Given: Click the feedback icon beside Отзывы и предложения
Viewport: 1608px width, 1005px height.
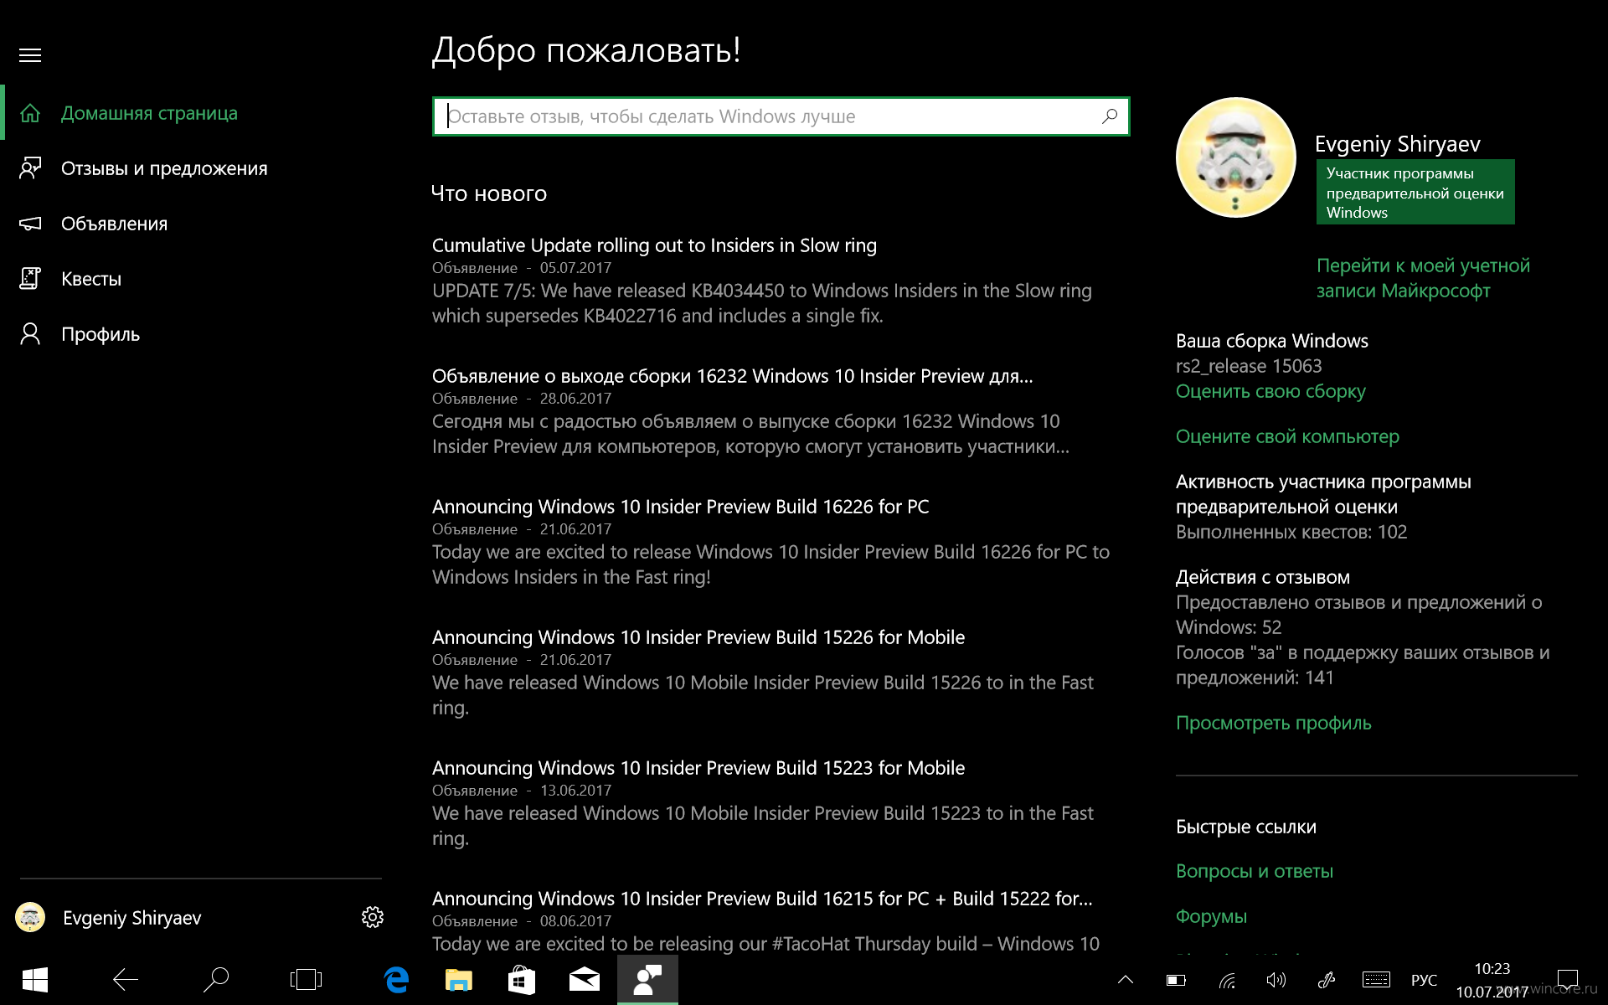Looking at the screenshot, I should 30,168.
